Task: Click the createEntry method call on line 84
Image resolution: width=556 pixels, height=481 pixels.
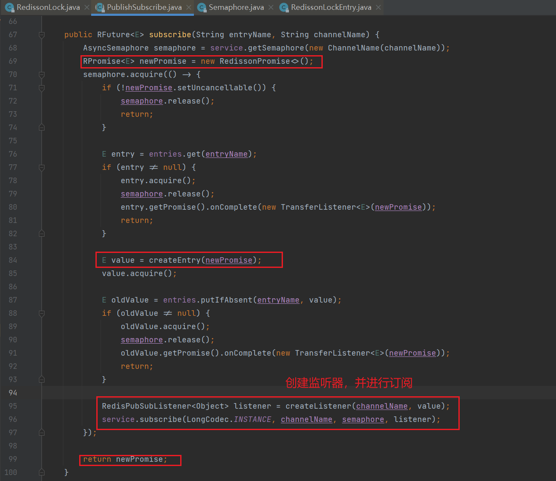Action: coord(174,260)
